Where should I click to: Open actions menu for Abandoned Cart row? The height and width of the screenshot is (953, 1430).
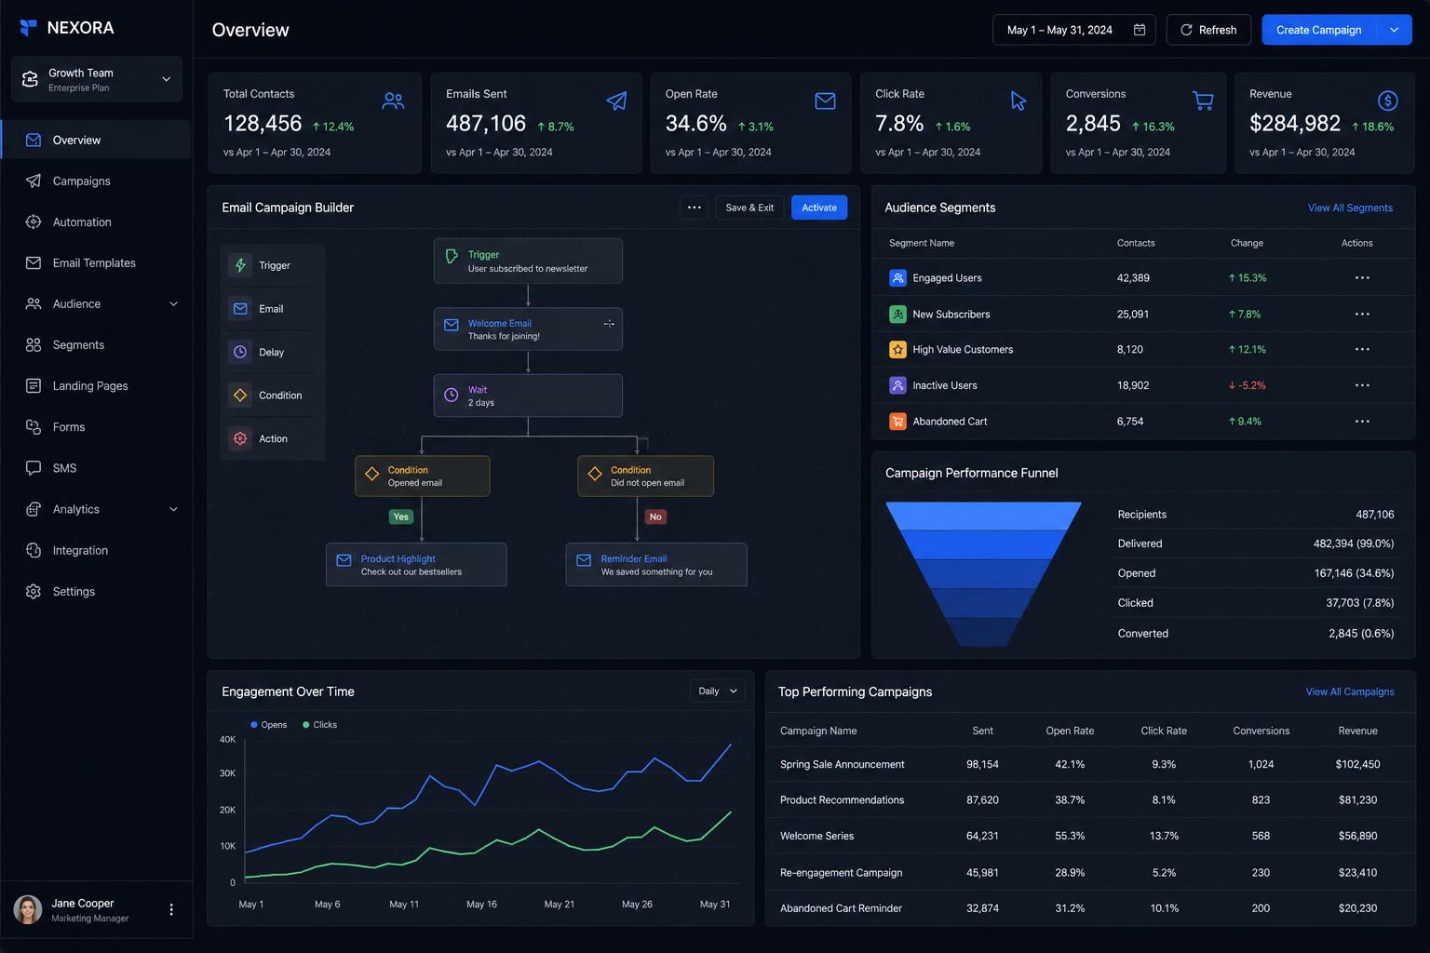[x=1362, y=422]
